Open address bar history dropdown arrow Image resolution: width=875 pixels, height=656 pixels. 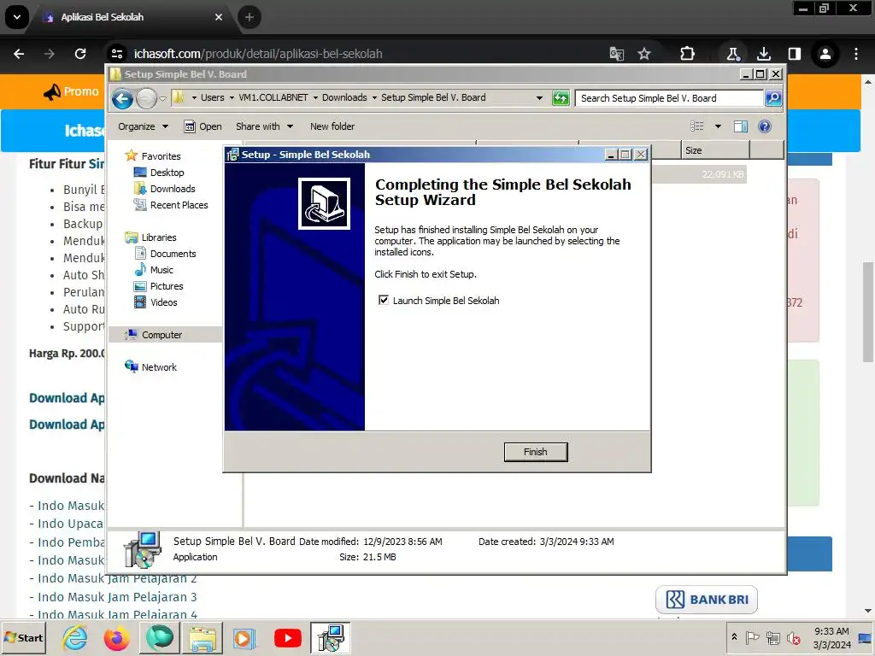coord(539,98)
